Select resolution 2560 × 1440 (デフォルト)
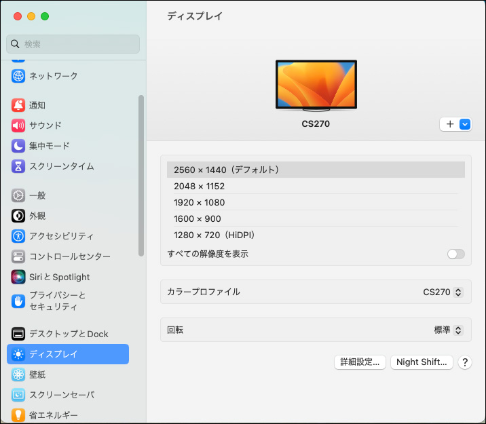Image resolution: width=486 pixels, height=424 pixels. click(316, 170)
